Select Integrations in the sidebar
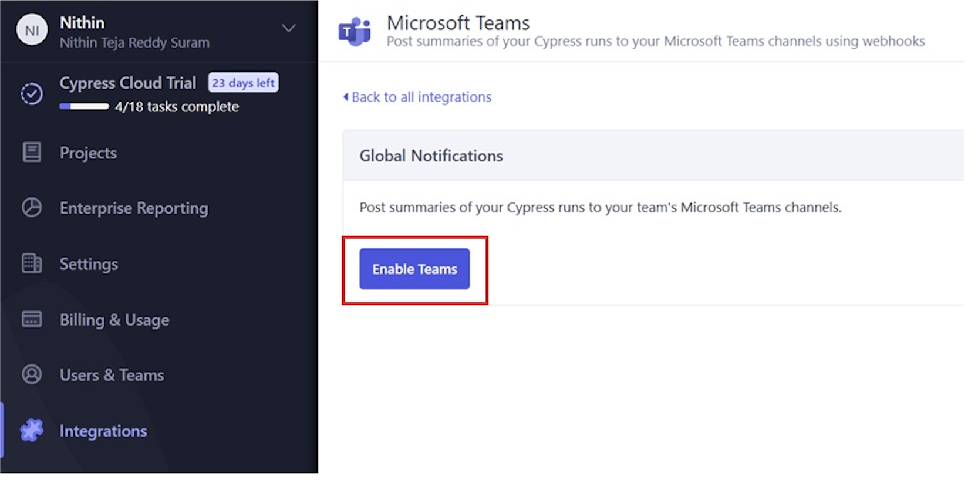The width and height of the screenshot is (978, 480). pyautogui.click(x=103, y=431)
